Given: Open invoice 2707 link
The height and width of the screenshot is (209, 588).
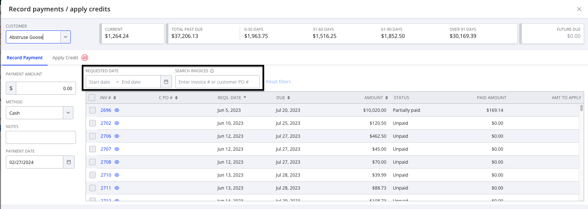Looking at the screenshot, I should coord(106,149).
